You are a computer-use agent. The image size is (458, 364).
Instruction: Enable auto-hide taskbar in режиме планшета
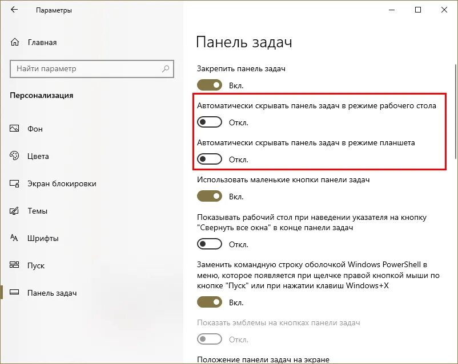point(210,159)
